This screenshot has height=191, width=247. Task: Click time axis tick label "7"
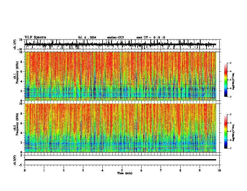pyautogui.click(x=161, y=170)
